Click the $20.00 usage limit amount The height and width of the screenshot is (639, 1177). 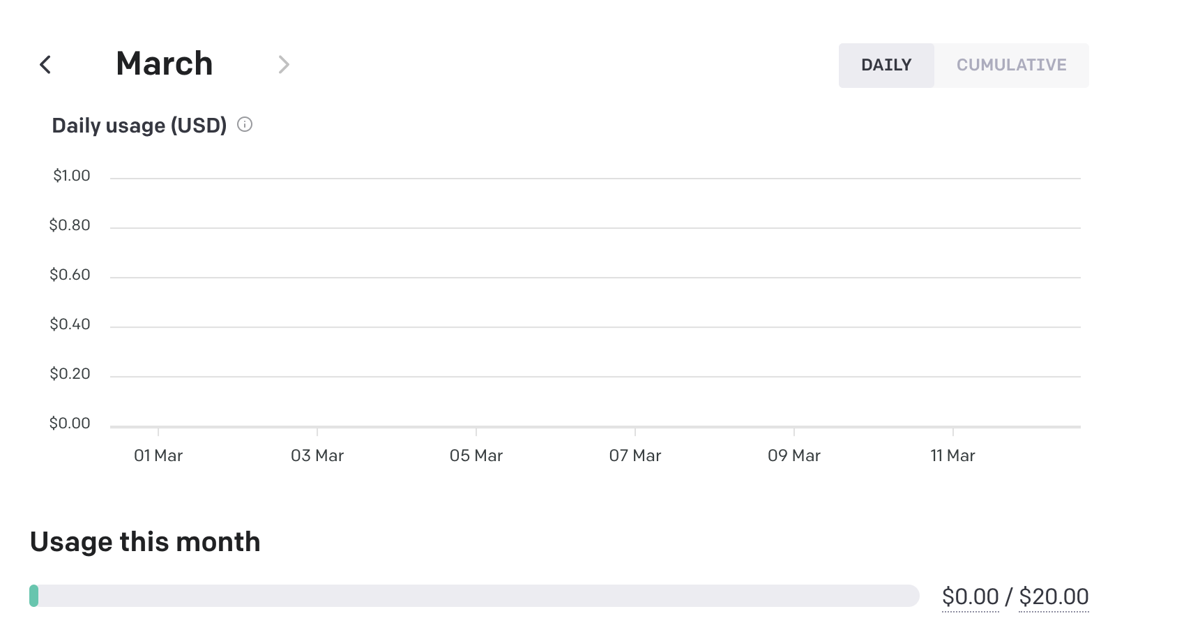1054,596
